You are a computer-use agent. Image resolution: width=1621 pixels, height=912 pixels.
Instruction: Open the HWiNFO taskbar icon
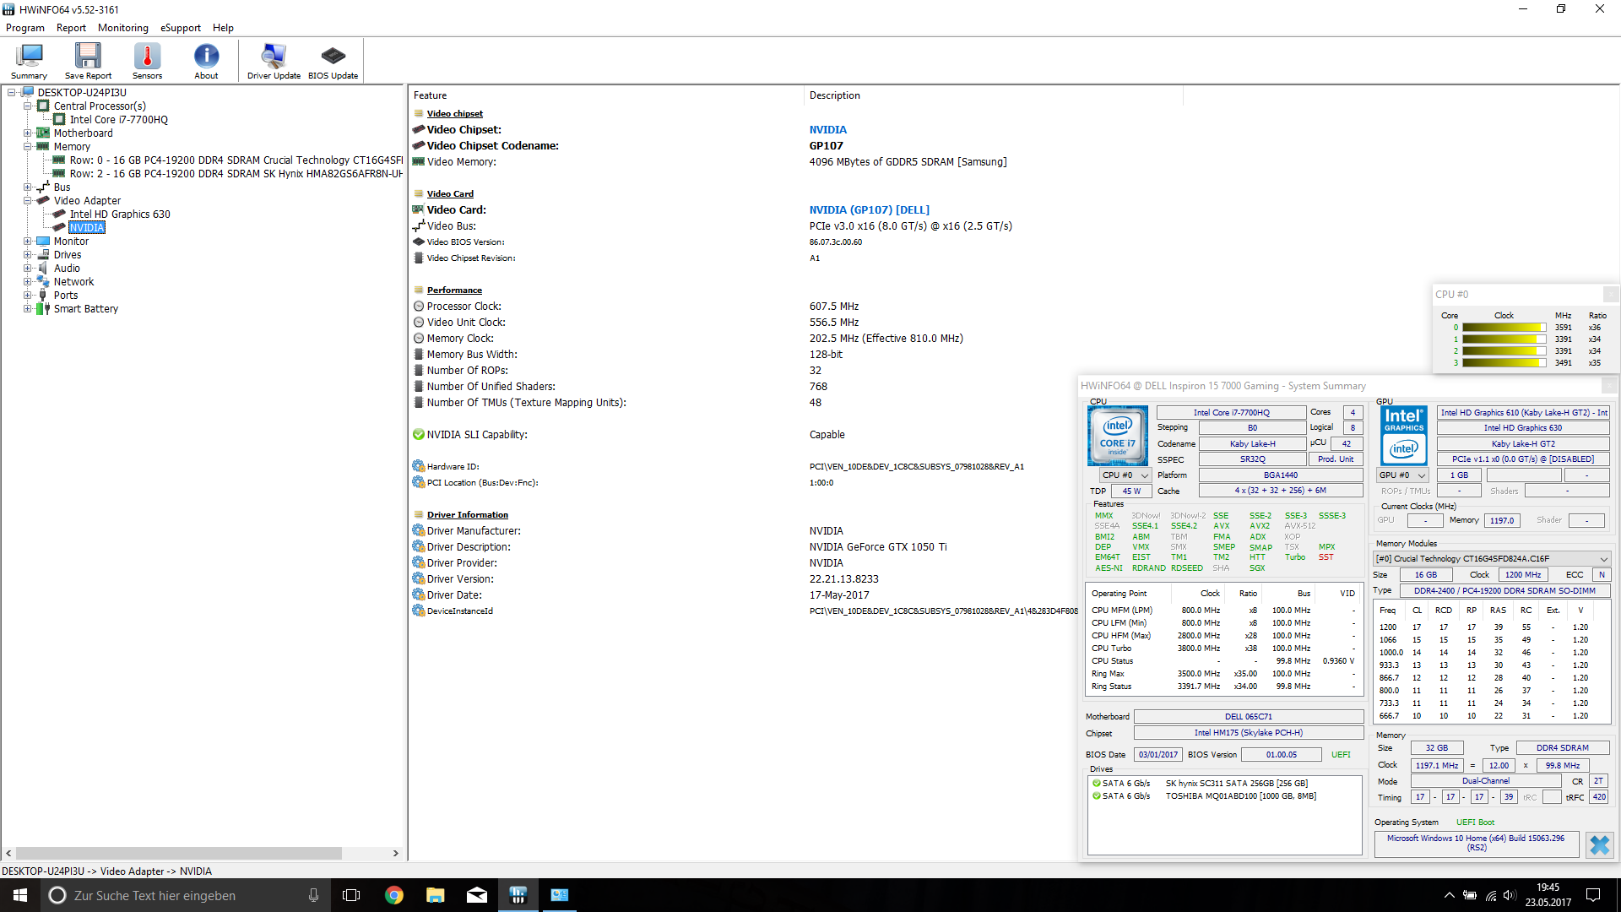(518, 895)
